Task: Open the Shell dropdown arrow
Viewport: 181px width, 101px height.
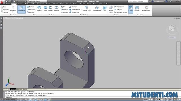Action: click(x=105, y=12)
